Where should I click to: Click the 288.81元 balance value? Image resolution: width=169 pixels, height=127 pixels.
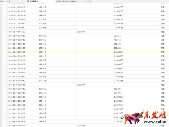[118, 36]
